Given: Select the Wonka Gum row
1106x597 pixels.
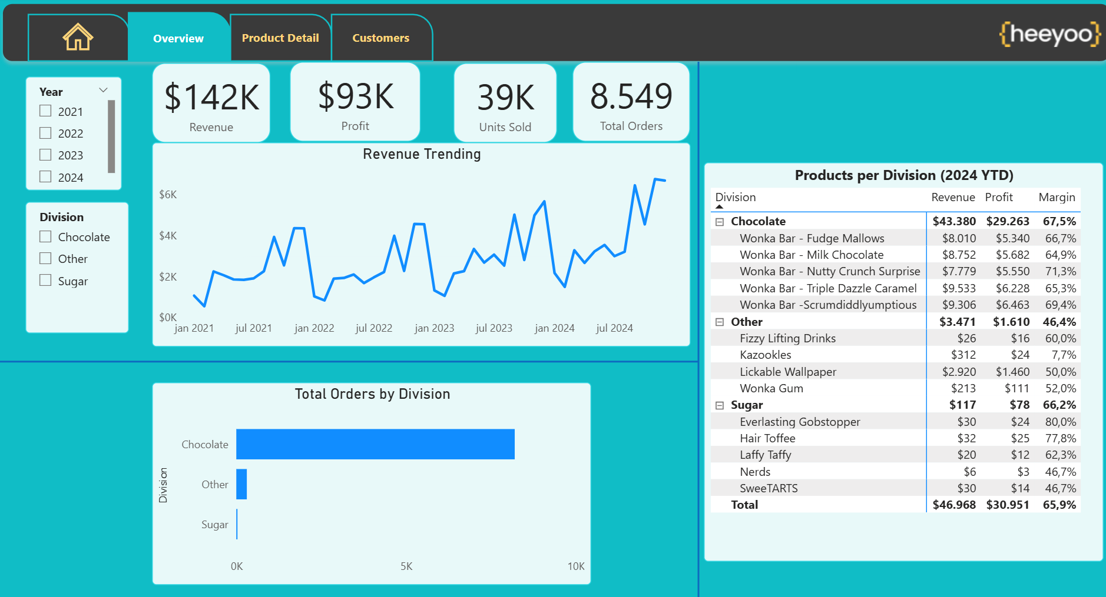Looking at the screenshot, I should coord(895,388).
